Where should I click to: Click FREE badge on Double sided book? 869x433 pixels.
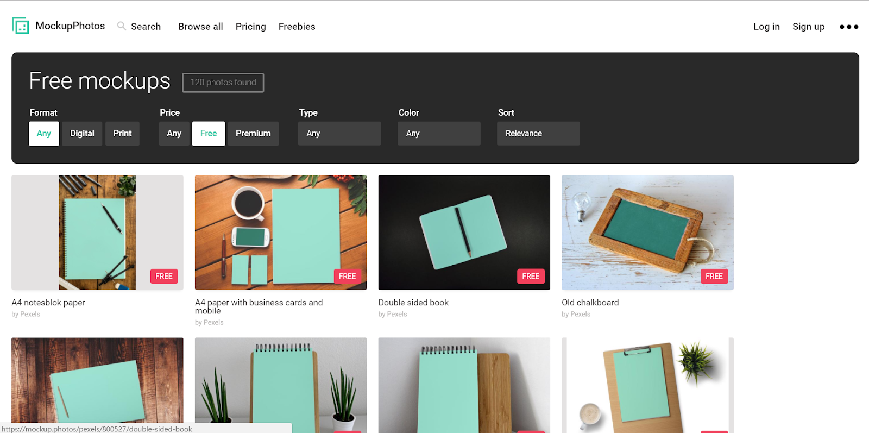point(531,277)
